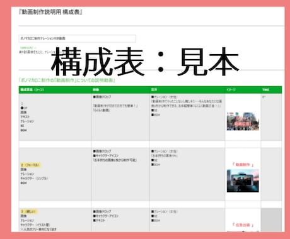Screen dimensions: 290x239
Task: Click お手持ちの画像1枚から制作可能 text in scene 2
Action: (115, 160)
